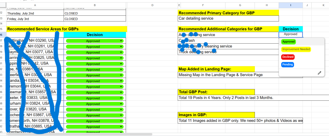Click the Approved cell under right Decision header

290,34
